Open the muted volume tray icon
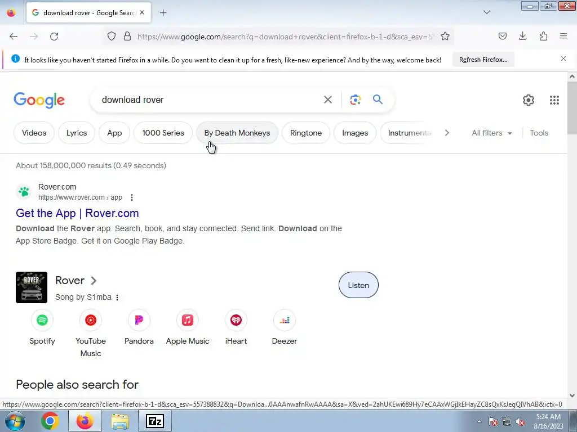Viewport: 577px width, 432px height. tap(520, 421)
